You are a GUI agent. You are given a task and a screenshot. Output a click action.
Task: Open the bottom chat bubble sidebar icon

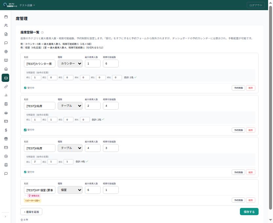6,174
